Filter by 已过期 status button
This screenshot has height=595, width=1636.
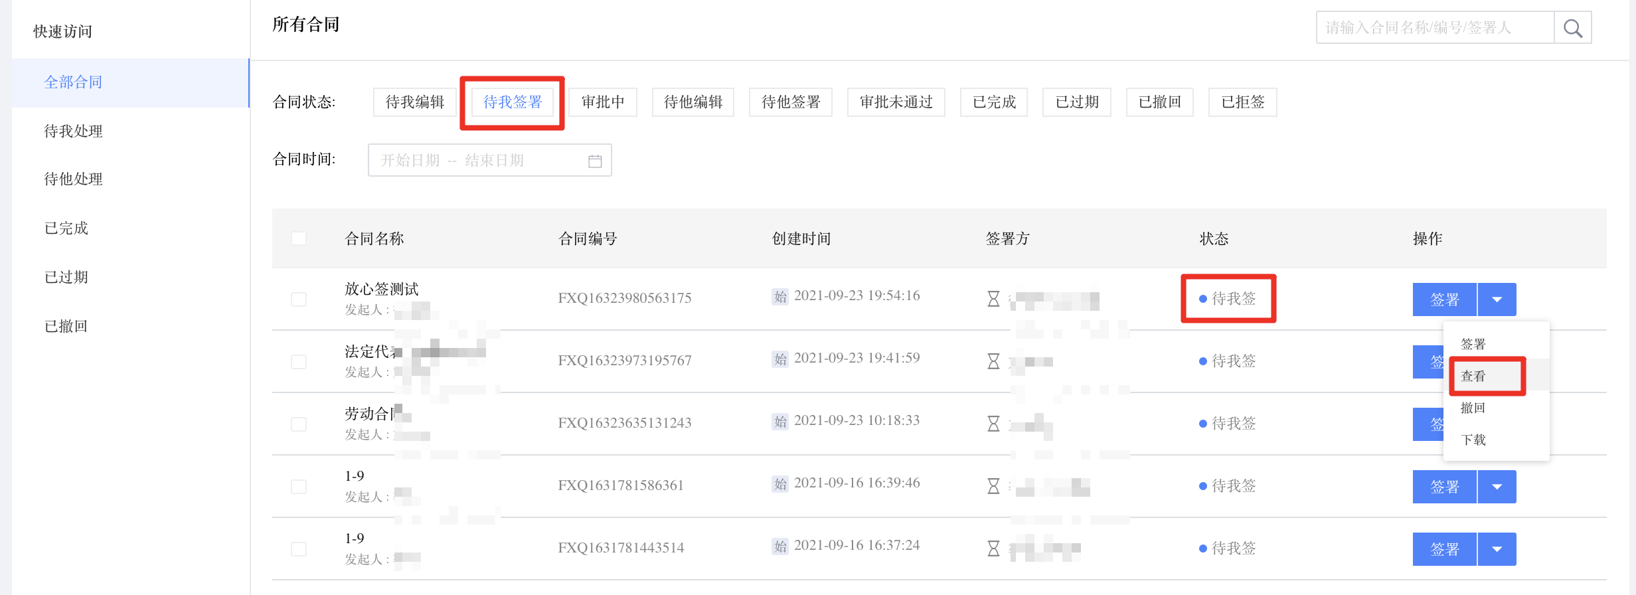pyautogui.click(x=1077, y=102)
